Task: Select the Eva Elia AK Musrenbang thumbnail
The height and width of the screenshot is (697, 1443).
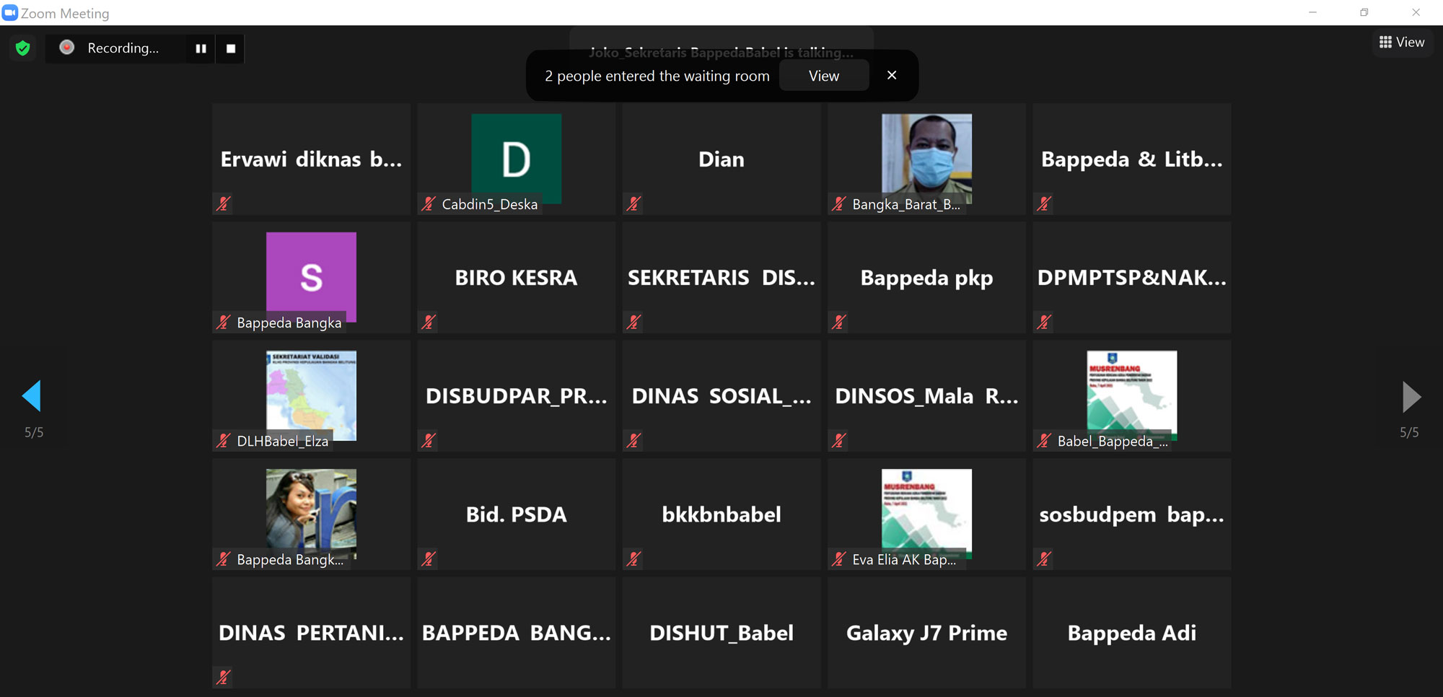Action: click(x=926, y=511)
